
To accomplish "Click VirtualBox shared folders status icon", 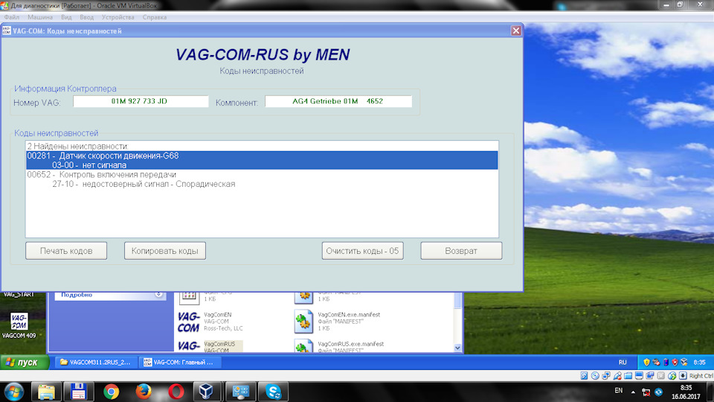I will click(x=628, y=375).
